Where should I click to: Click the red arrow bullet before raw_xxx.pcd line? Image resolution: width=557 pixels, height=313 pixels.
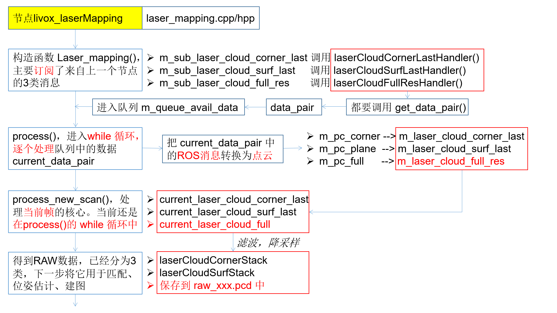tap(150, 285)
